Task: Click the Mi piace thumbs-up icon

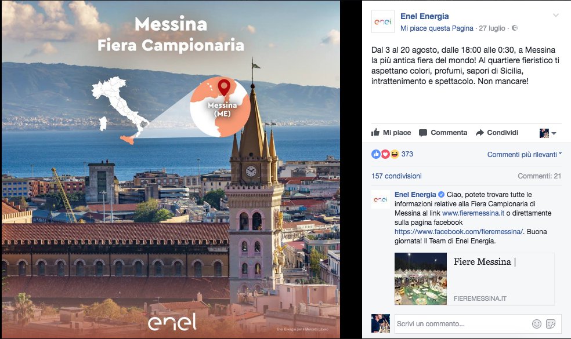Action: tap(375, 132)
